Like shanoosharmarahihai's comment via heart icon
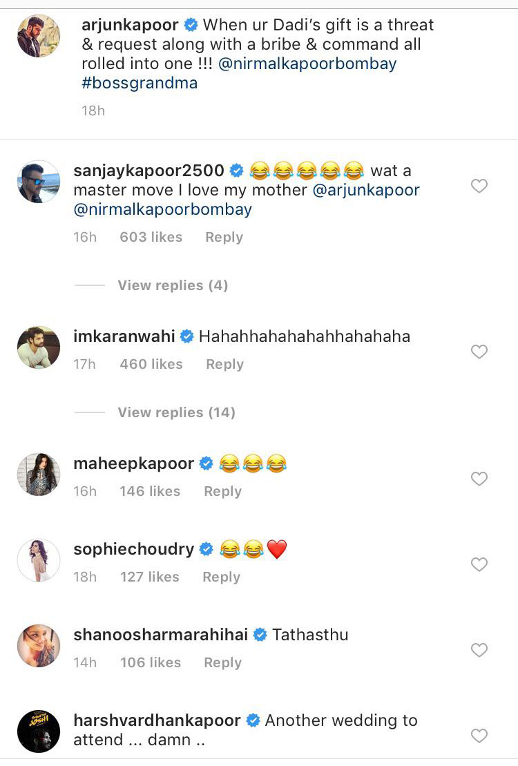 [479, 650]
